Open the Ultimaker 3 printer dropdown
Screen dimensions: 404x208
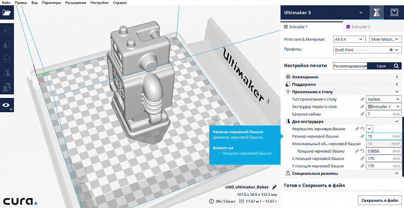pyautogui.click(x=325, y=12)
